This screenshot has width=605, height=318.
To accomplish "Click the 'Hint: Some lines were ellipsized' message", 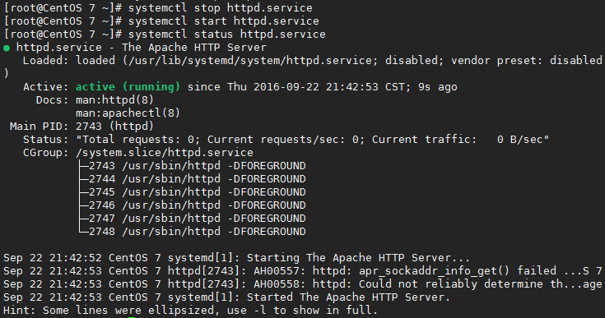I will [x=191, y=310].
